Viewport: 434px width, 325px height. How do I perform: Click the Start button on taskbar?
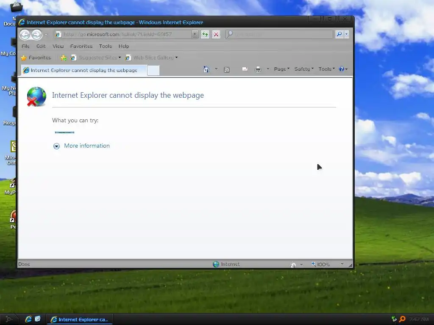click(x=8, y=319)
